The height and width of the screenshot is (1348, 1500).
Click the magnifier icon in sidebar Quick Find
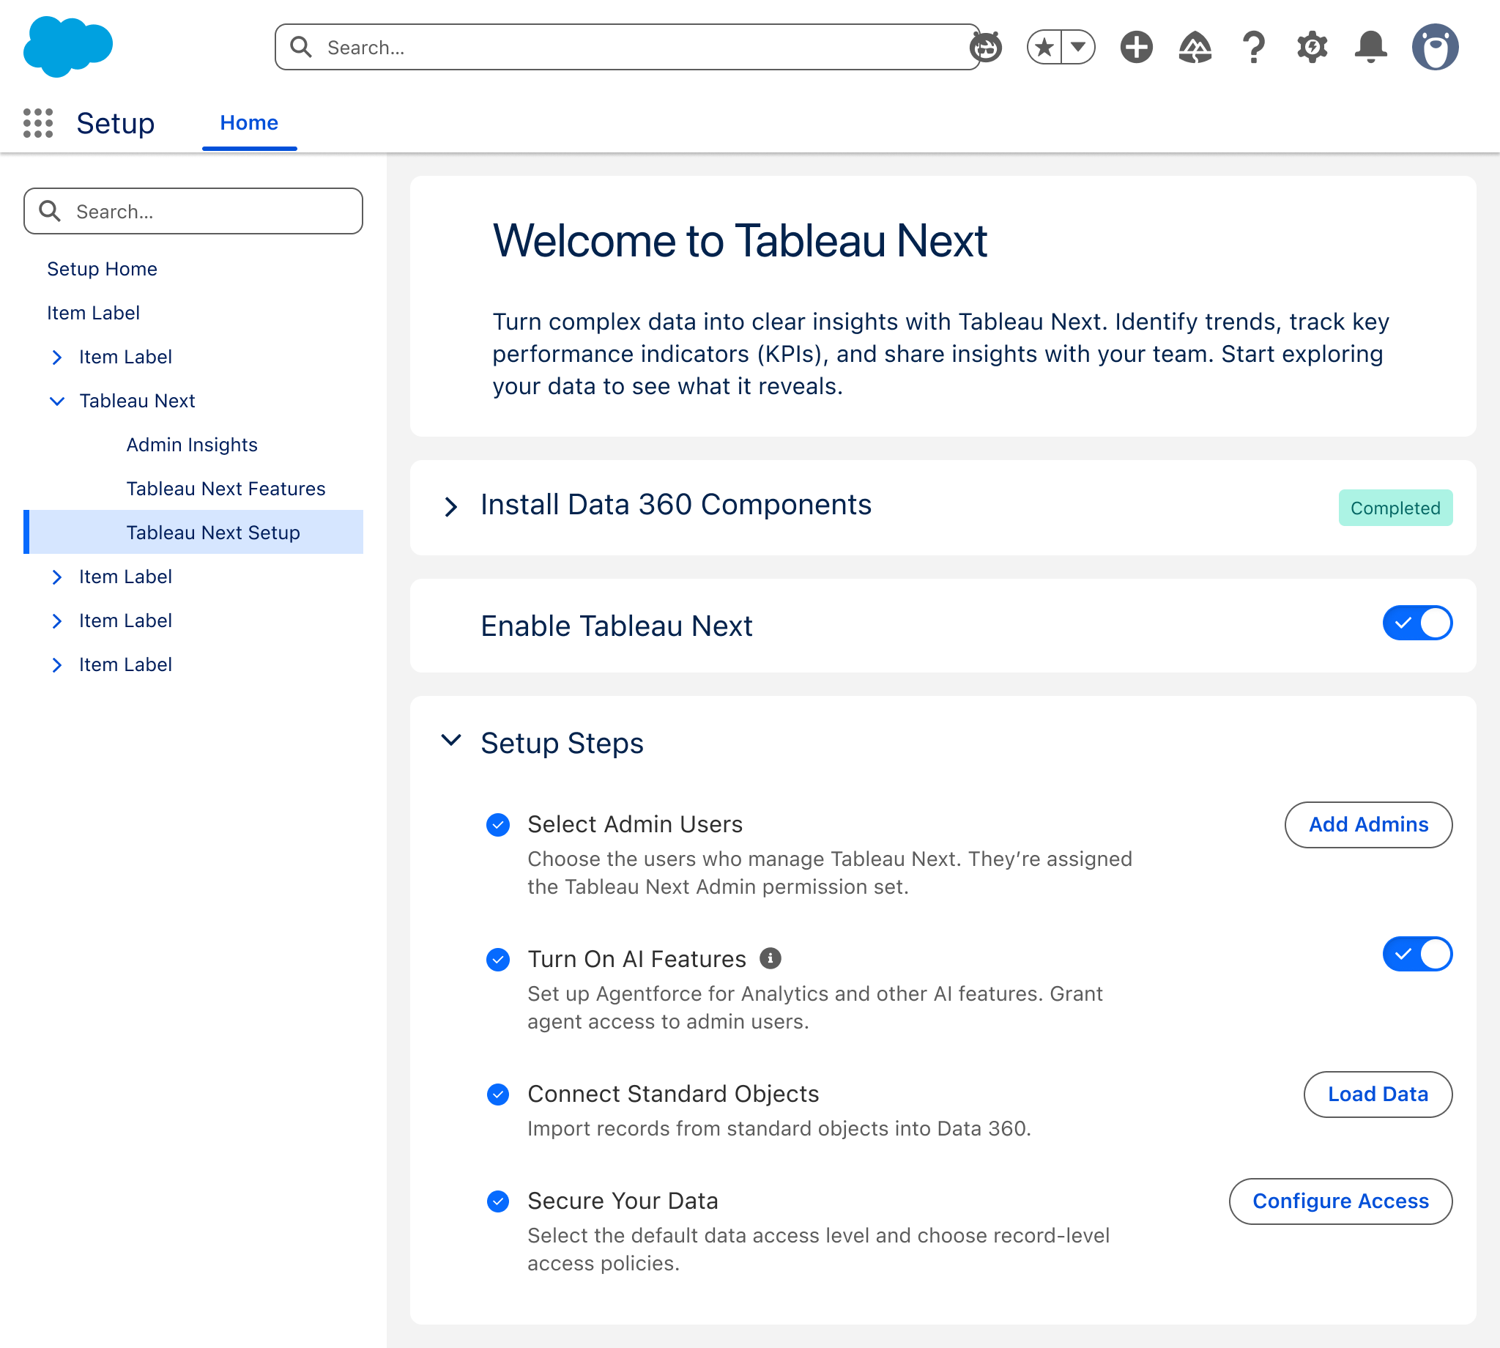coord(50,211)
